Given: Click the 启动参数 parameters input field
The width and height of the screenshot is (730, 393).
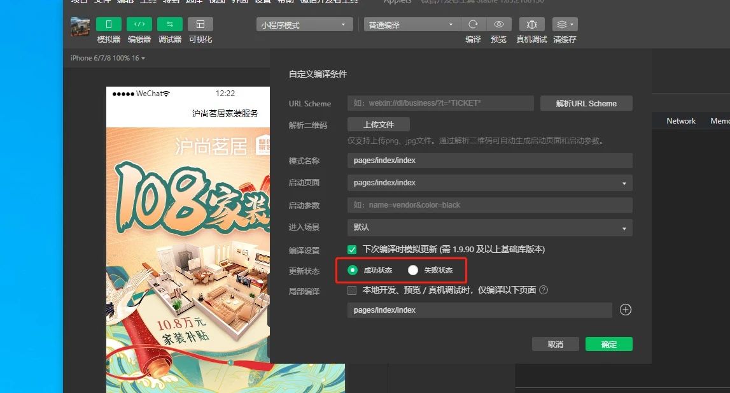Looking at the screenshot, I should click(x=490, y=205).
